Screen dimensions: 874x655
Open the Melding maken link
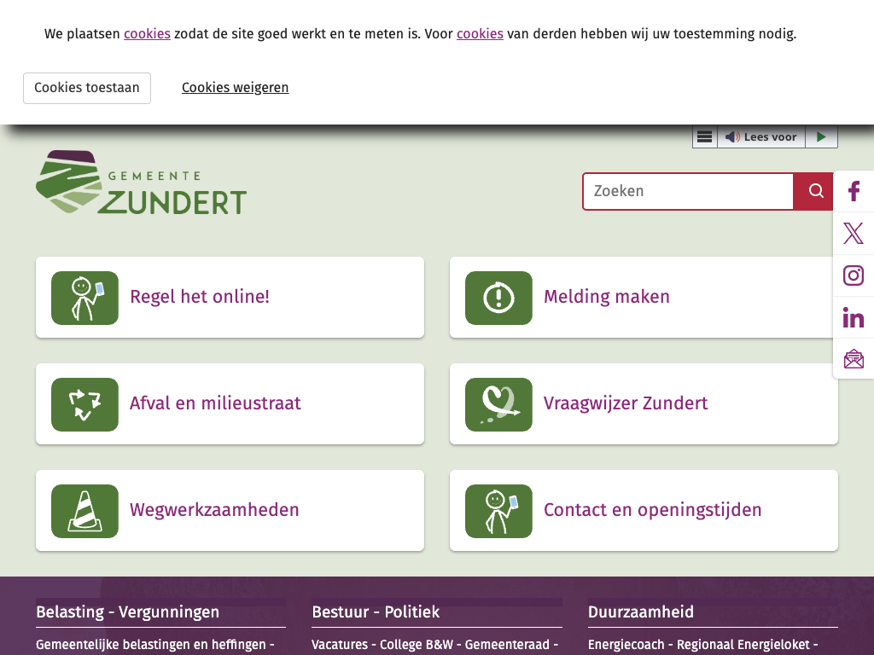coord(607,297)
